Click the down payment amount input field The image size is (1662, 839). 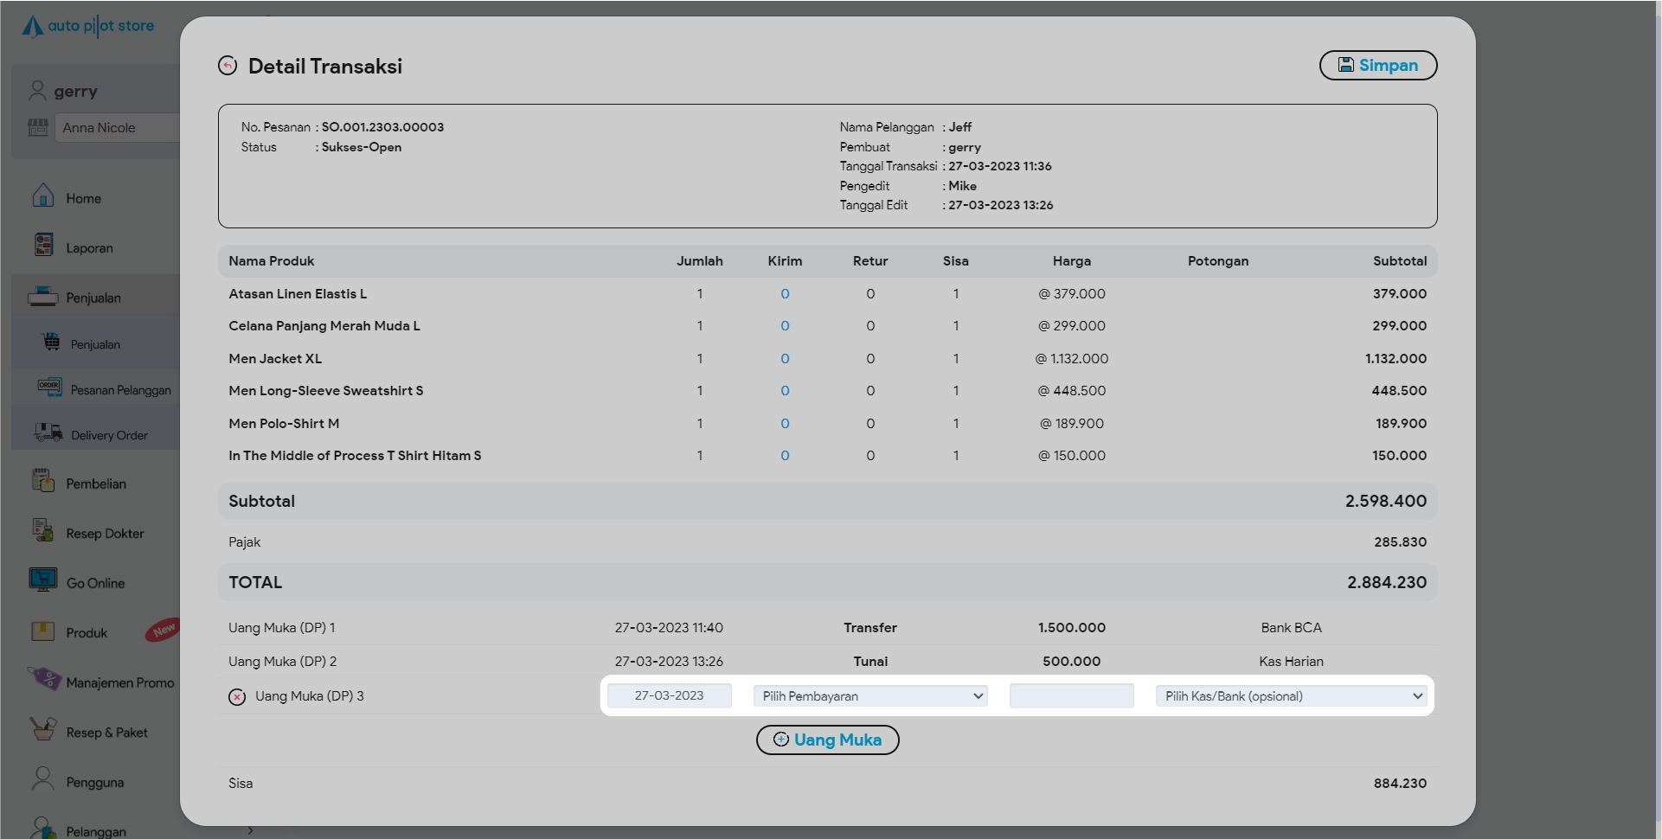1071,696
